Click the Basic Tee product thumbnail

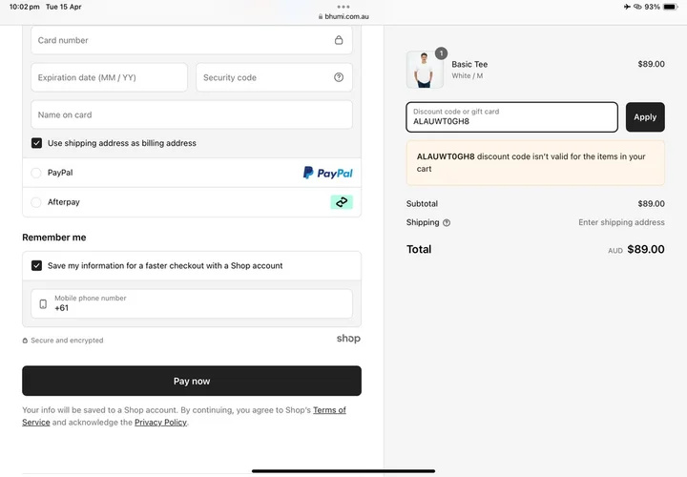point(425,70)
